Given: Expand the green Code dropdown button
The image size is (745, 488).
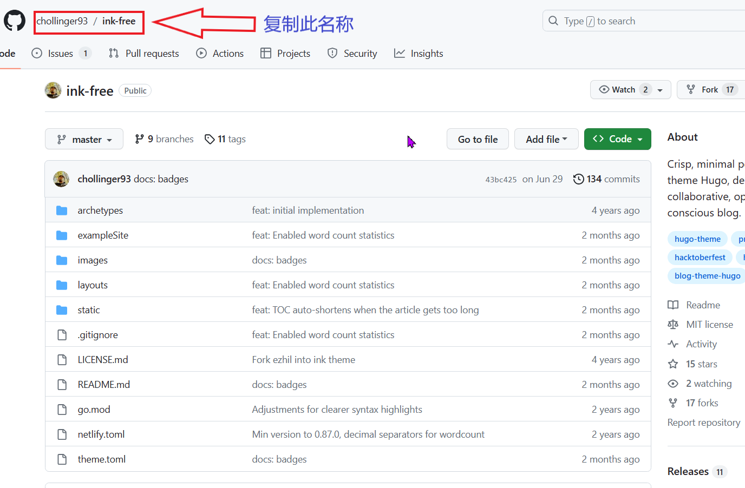Looking at the screenshot, I should pos(617,139).
